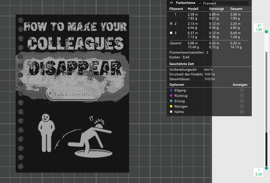This screenshot has width=270, height=183.
Task: Click the Optionen section heading
Action: [x=176, y=85]
